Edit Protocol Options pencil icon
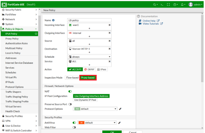The width and height of the screenshot is (205, 133). click(120, 109)
